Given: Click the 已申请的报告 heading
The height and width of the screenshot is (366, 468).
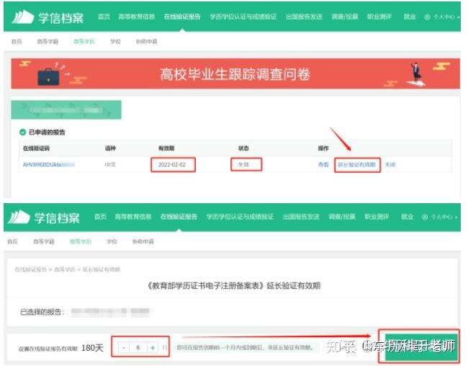Looking at the screenshot, I should pyautogui.click(x=47, y=132).
